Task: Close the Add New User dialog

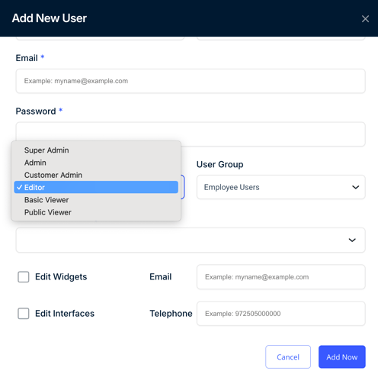Action: point(365,18)
